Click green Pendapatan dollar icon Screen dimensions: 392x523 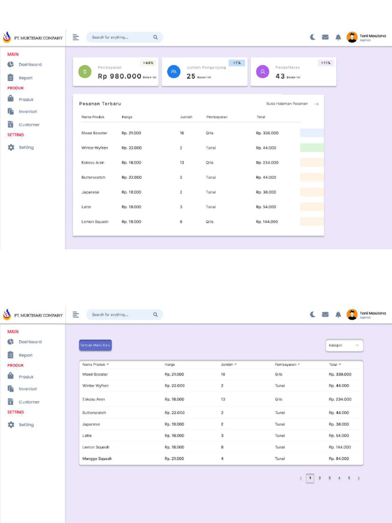85,72
